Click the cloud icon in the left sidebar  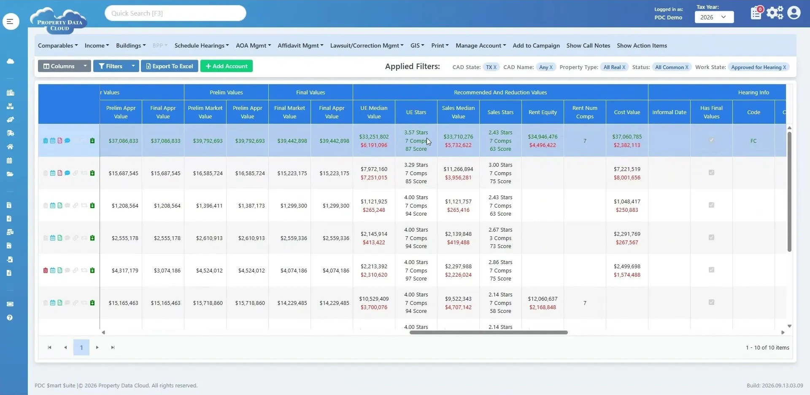10,61
